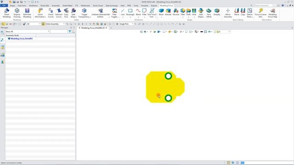294x165 pixels.
Task: Select the Modeling_Focus_Parts001.Z3 document tab
Action: click(x=93, y=27)
